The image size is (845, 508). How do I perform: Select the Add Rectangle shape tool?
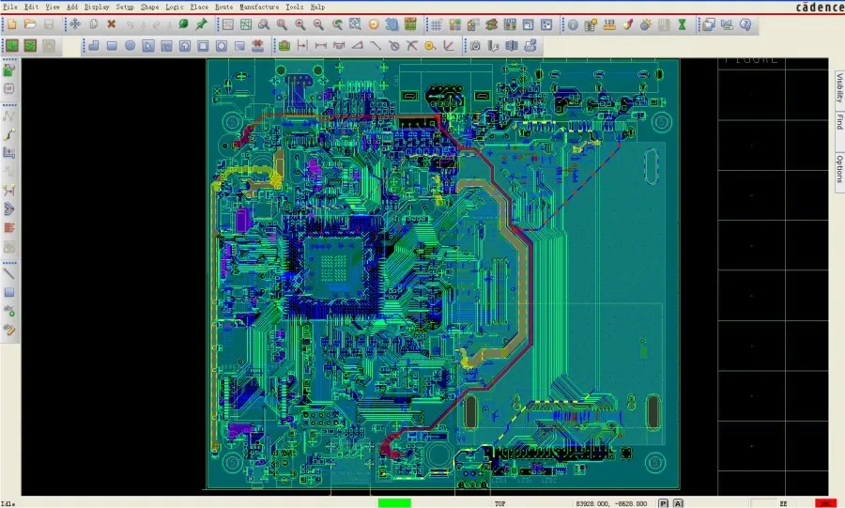(x=112, y=45)
